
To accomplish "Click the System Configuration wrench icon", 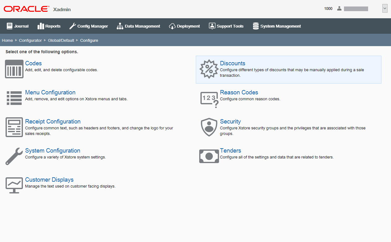I will tap(14, 156).
